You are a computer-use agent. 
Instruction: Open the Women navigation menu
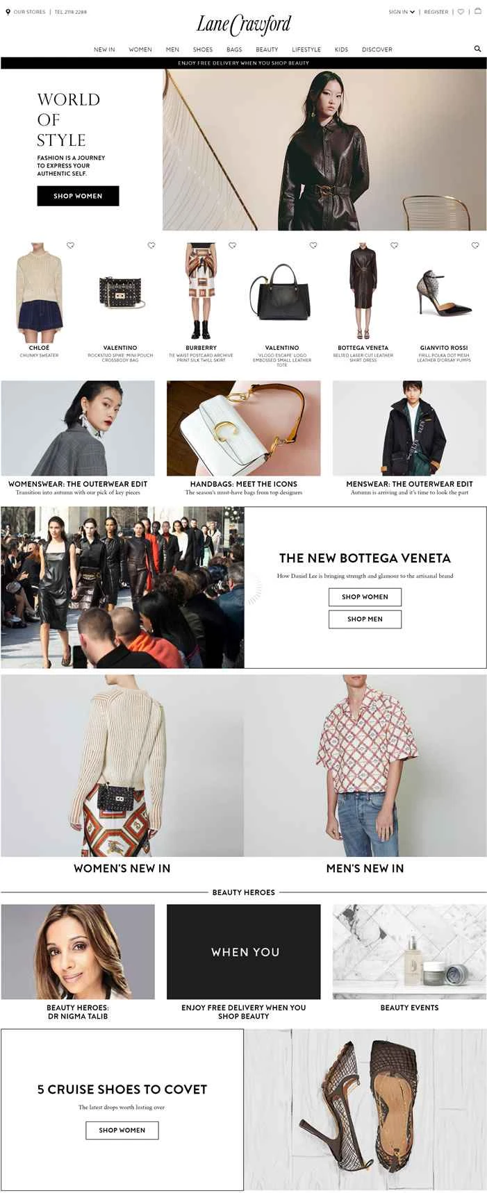tap(140, 49)
